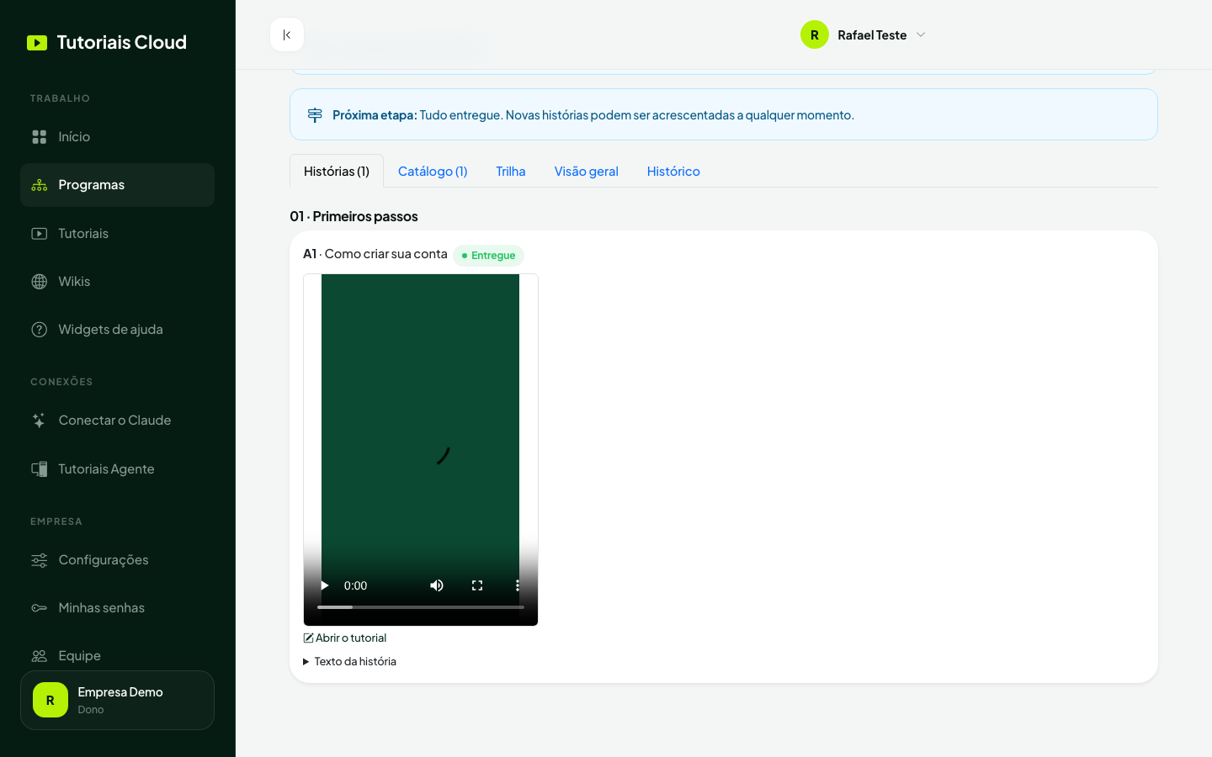Switch to Visão geral tab

pos(587,171)
